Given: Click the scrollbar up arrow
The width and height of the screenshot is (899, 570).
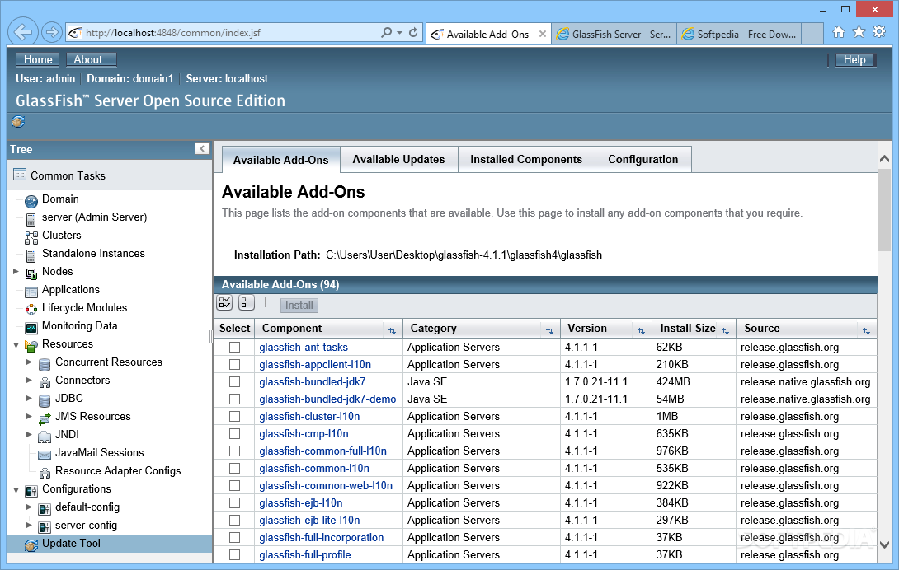Looking at the screenshot, I should (885, 159).
